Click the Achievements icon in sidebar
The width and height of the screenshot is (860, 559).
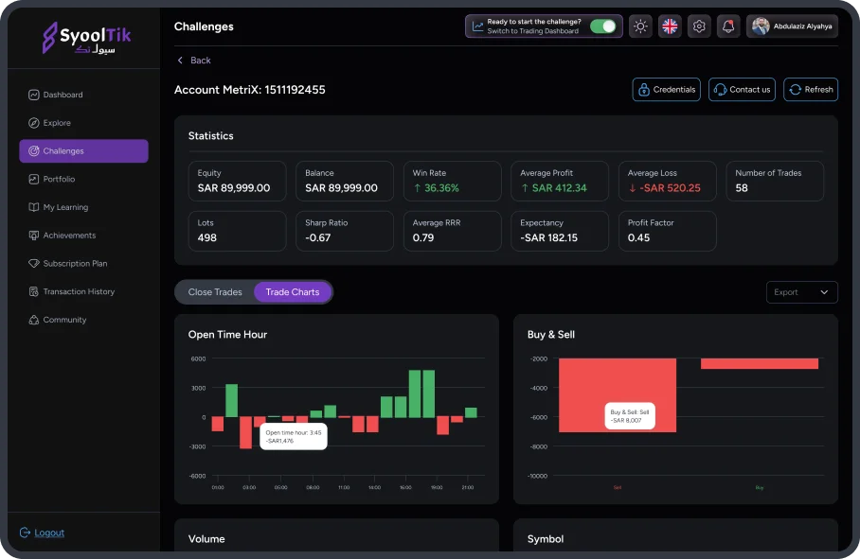[x=34, y=236]
